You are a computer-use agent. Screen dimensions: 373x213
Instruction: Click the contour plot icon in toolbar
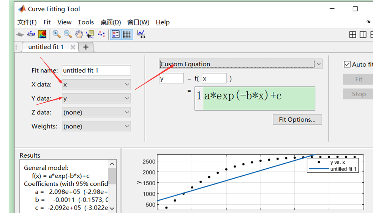[x=42, y=34]
